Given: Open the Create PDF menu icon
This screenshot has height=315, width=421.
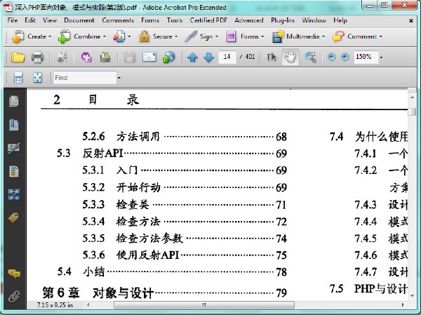Looking at the screenshot, I should [18, 36].
